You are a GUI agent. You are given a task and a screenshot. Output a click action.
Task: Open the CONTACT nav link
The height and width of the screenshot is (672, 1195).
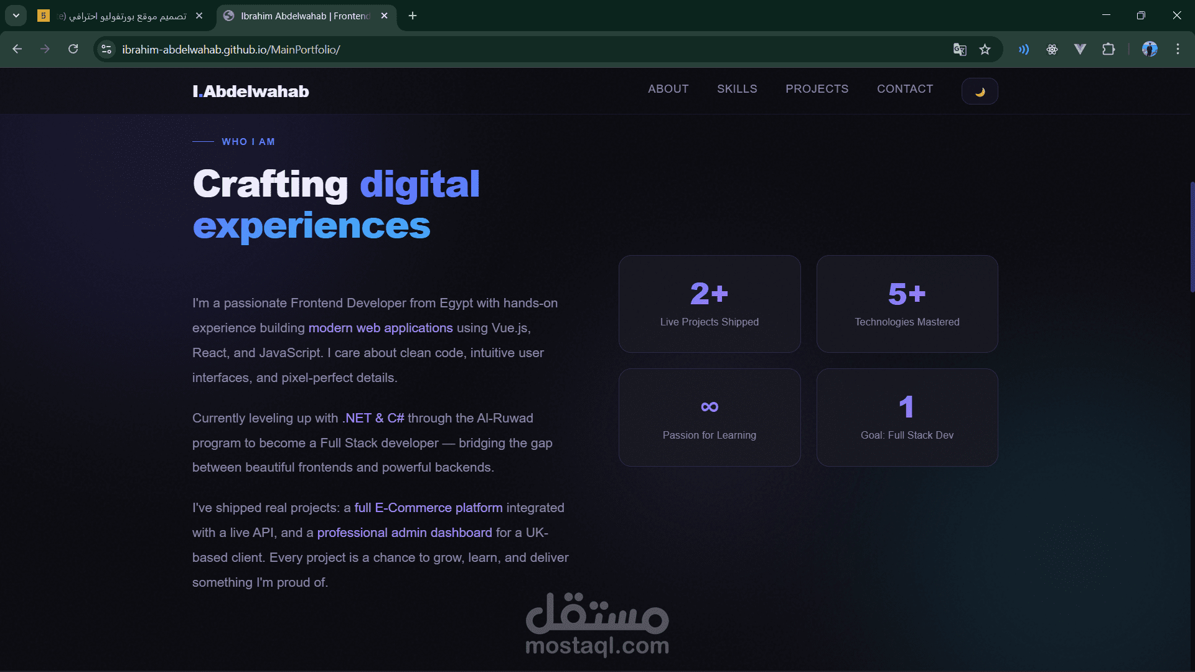[x=904, y=89]
